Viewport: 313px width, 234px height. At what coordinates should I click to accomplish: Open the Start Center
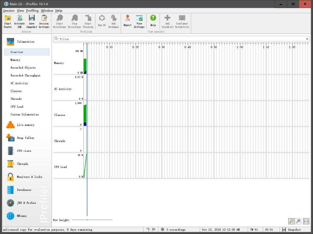click(8, 22)
